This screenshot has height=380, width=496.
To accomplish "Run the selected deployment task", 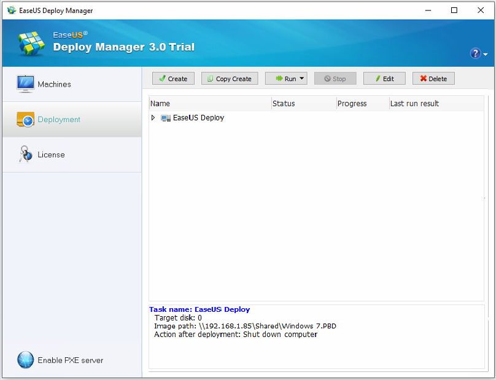I will 285,79.
